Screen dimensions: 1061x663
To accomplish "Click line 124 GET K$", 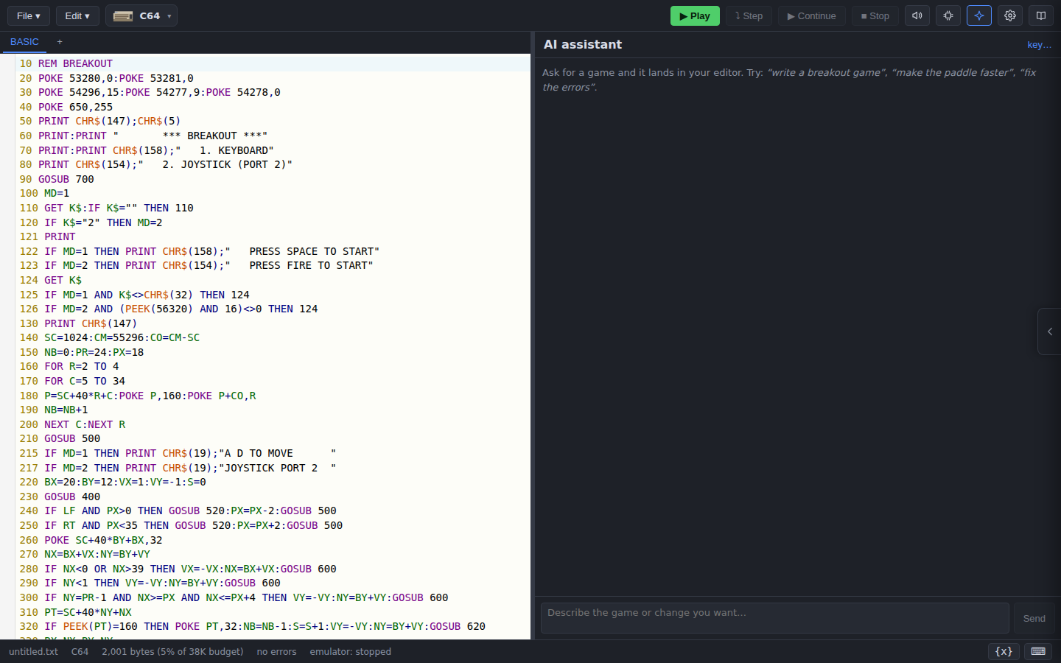I will 50,280.
